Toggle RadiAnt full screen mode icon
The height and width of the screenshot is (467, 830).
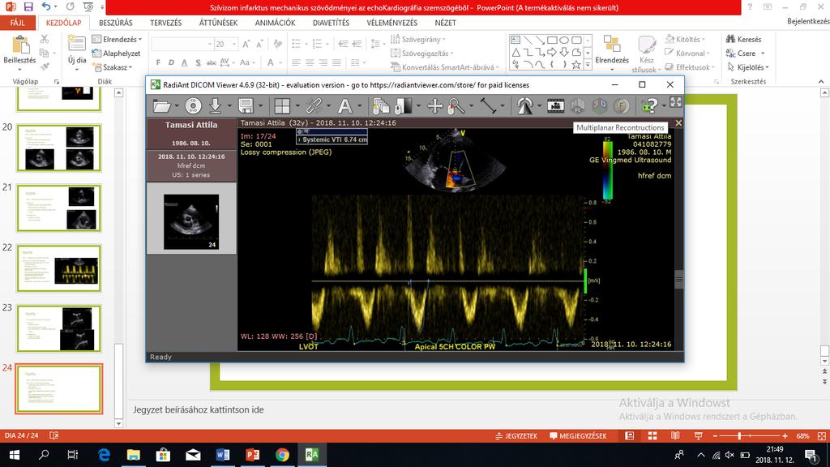point(675,102)
